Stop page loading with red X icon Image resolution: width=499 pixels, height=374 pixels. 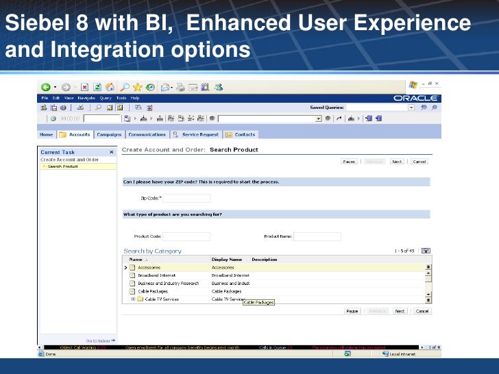tap(84, 87)
